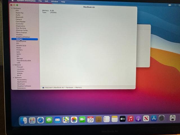This screenshot has width=180, height=135.
Task: Open Photos app from dock
Action: 74,120
